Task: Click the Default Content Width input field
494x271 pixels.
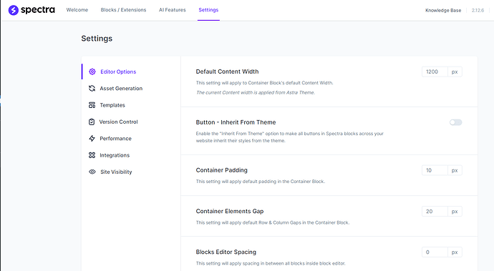Action: coord(435,72)
